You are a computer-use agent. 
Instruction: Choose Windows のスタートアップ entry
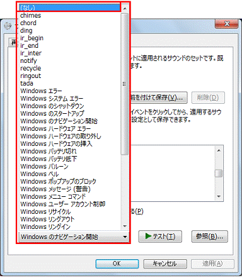(x=70, y=113)
